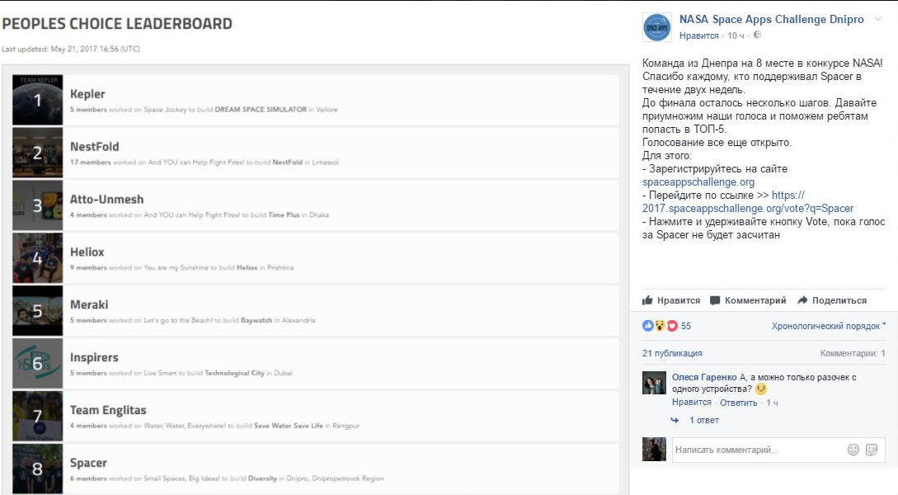Click the Комментарий button
The image size is (898, 495).
coord(748,300)
